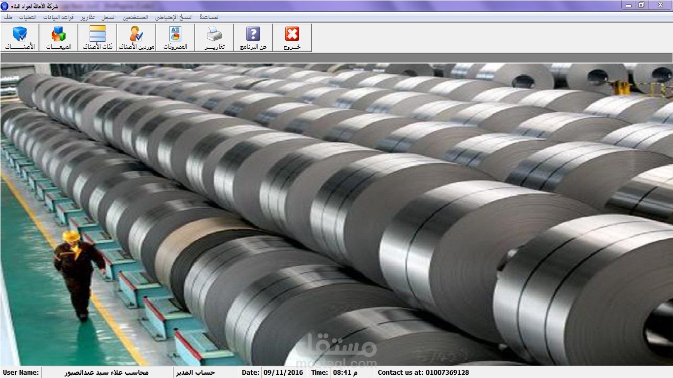Click the time value 08:41 in status bar
Image resolution: width=673 pixels, height=378 pixels.
click(345, 373)
